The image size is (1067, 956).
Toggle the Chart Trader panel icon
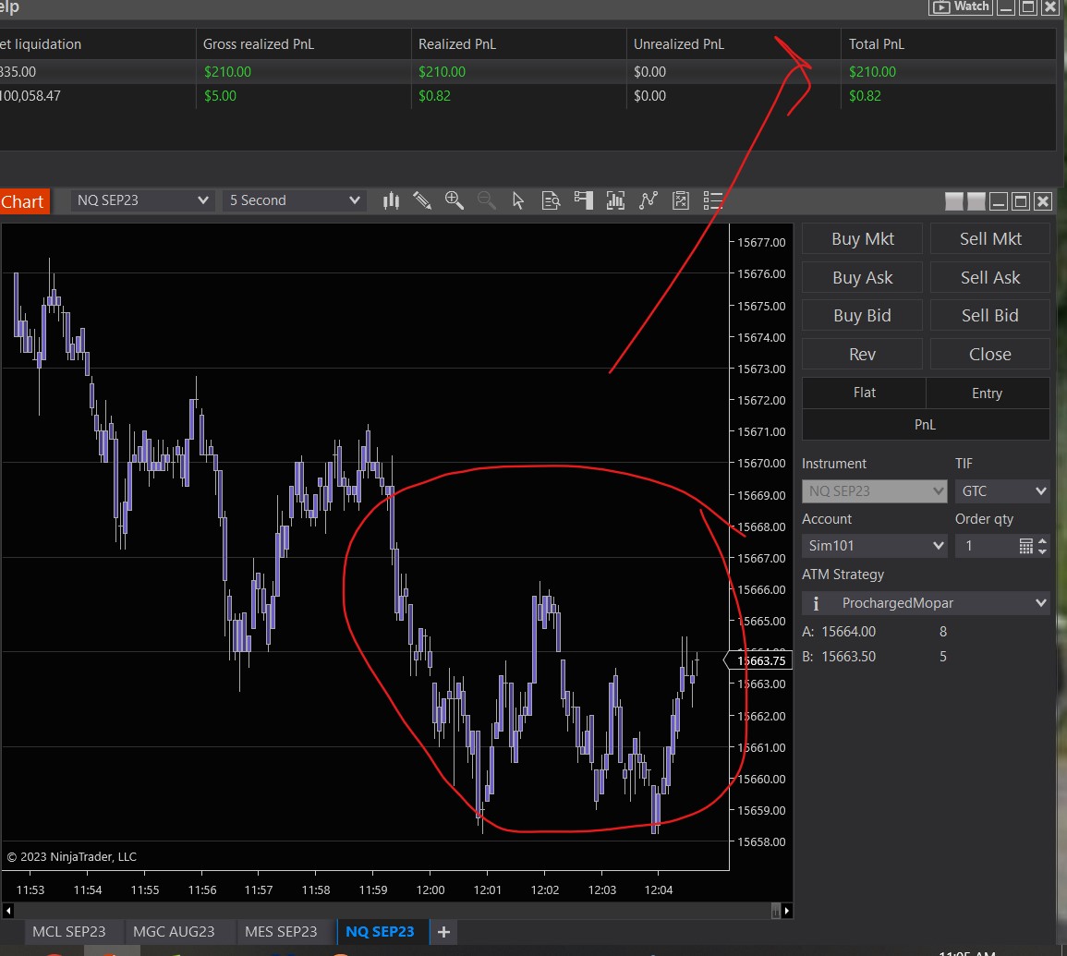tap(583, 200)
